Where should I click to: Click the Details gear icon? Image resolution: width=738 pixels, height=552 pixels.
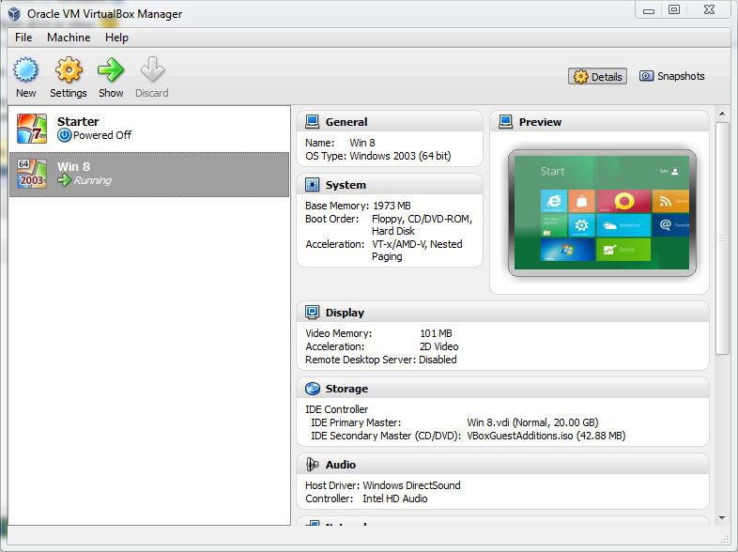click(581, 77)
